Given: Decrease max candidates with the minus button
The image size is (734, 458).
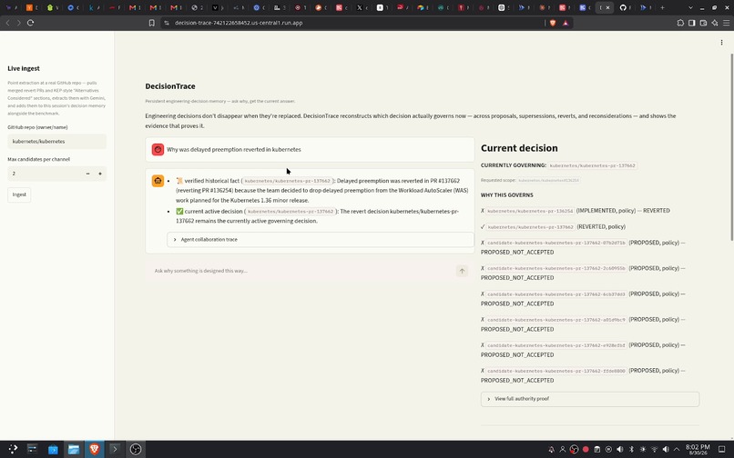Looking at the screenshot, I should click(x=87, y=174).
